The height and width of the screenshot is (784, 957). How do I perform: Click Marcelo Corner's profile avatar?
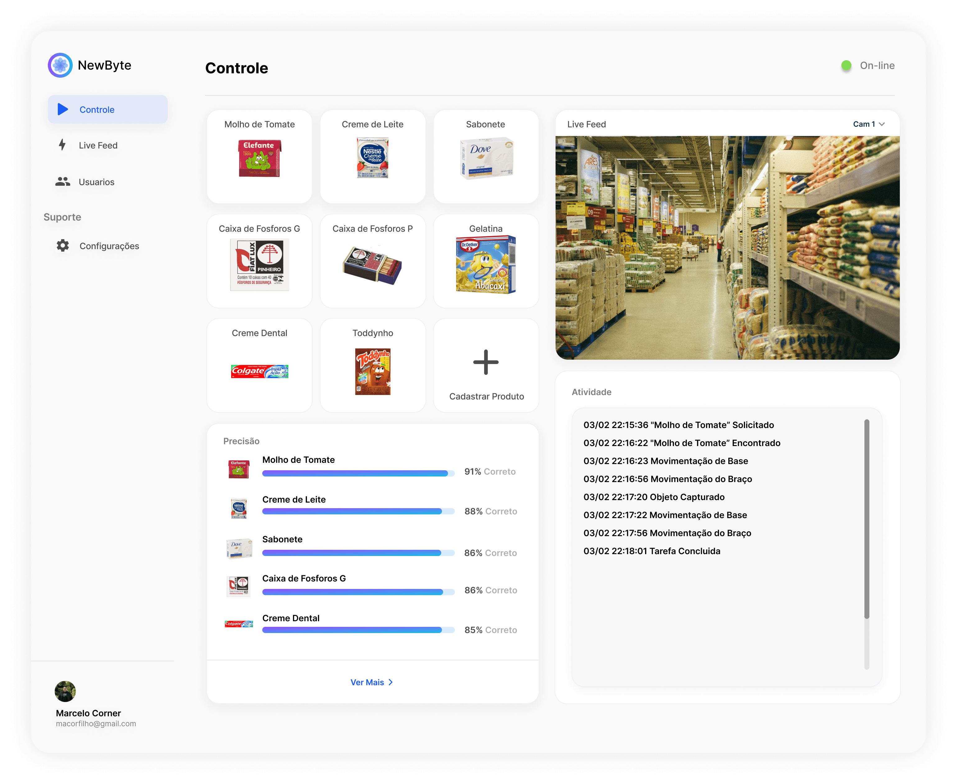(x=65, y=691)
